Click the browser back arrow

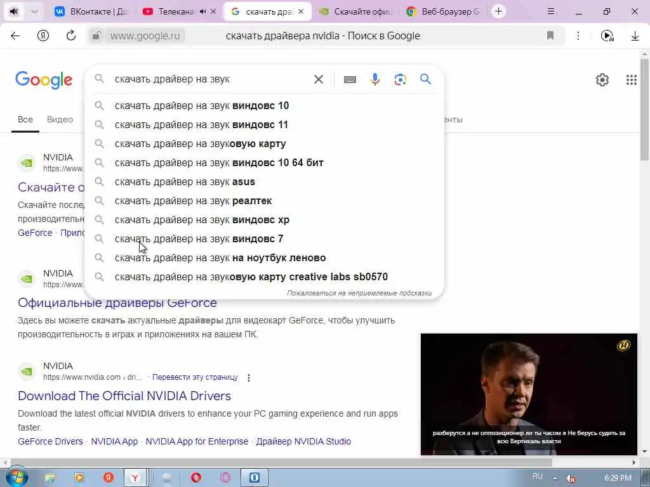coord(15,36)
